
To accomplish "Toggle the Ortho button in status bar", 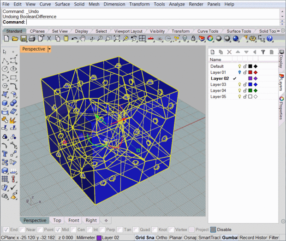I will tap(161, 238).
